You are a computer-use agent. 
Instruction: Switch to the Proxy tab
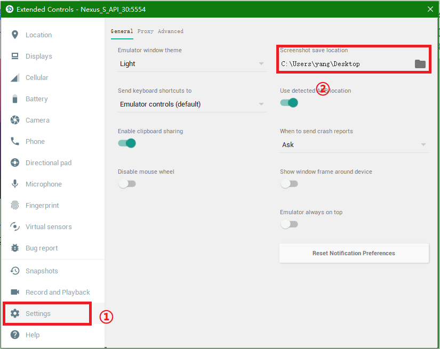coord(146,31)
